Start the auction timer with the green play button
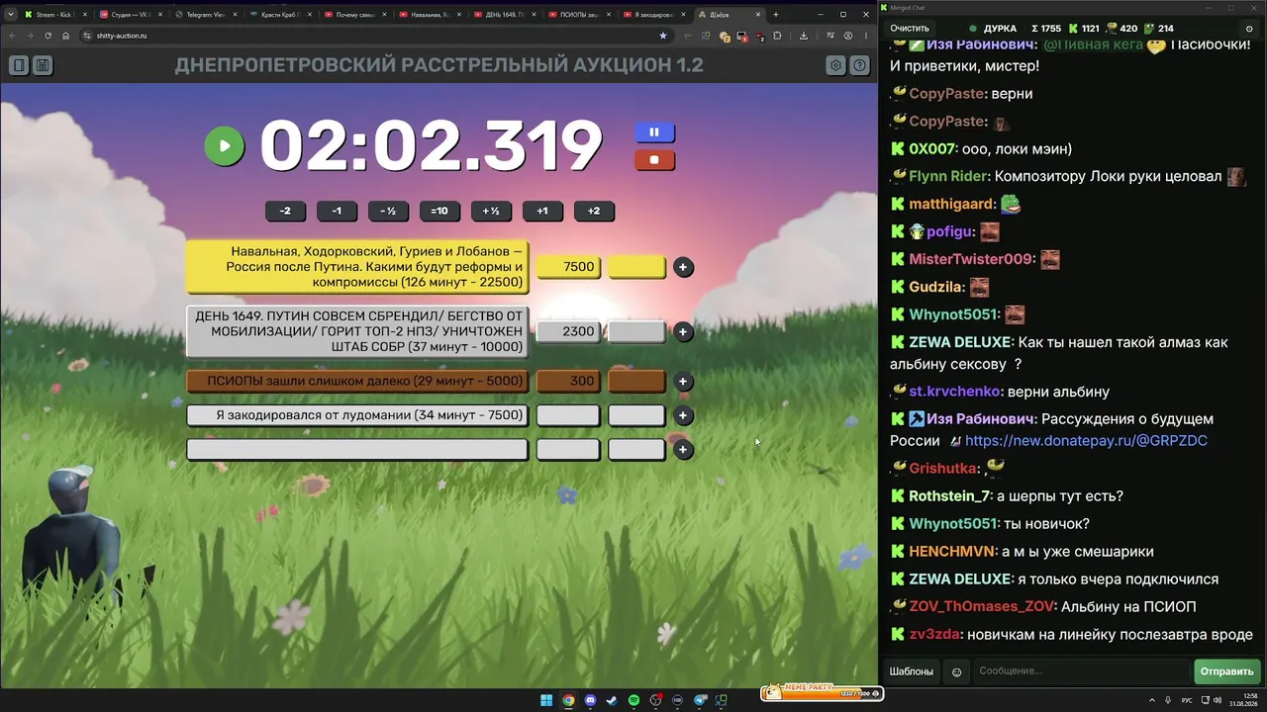Screen dimensions: 1267x712 point(225,146)
